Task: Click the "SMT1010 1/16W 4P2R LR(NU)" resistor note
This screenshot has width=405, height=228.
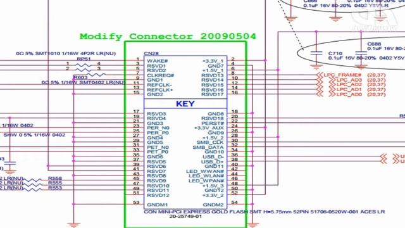Action: 75,53
